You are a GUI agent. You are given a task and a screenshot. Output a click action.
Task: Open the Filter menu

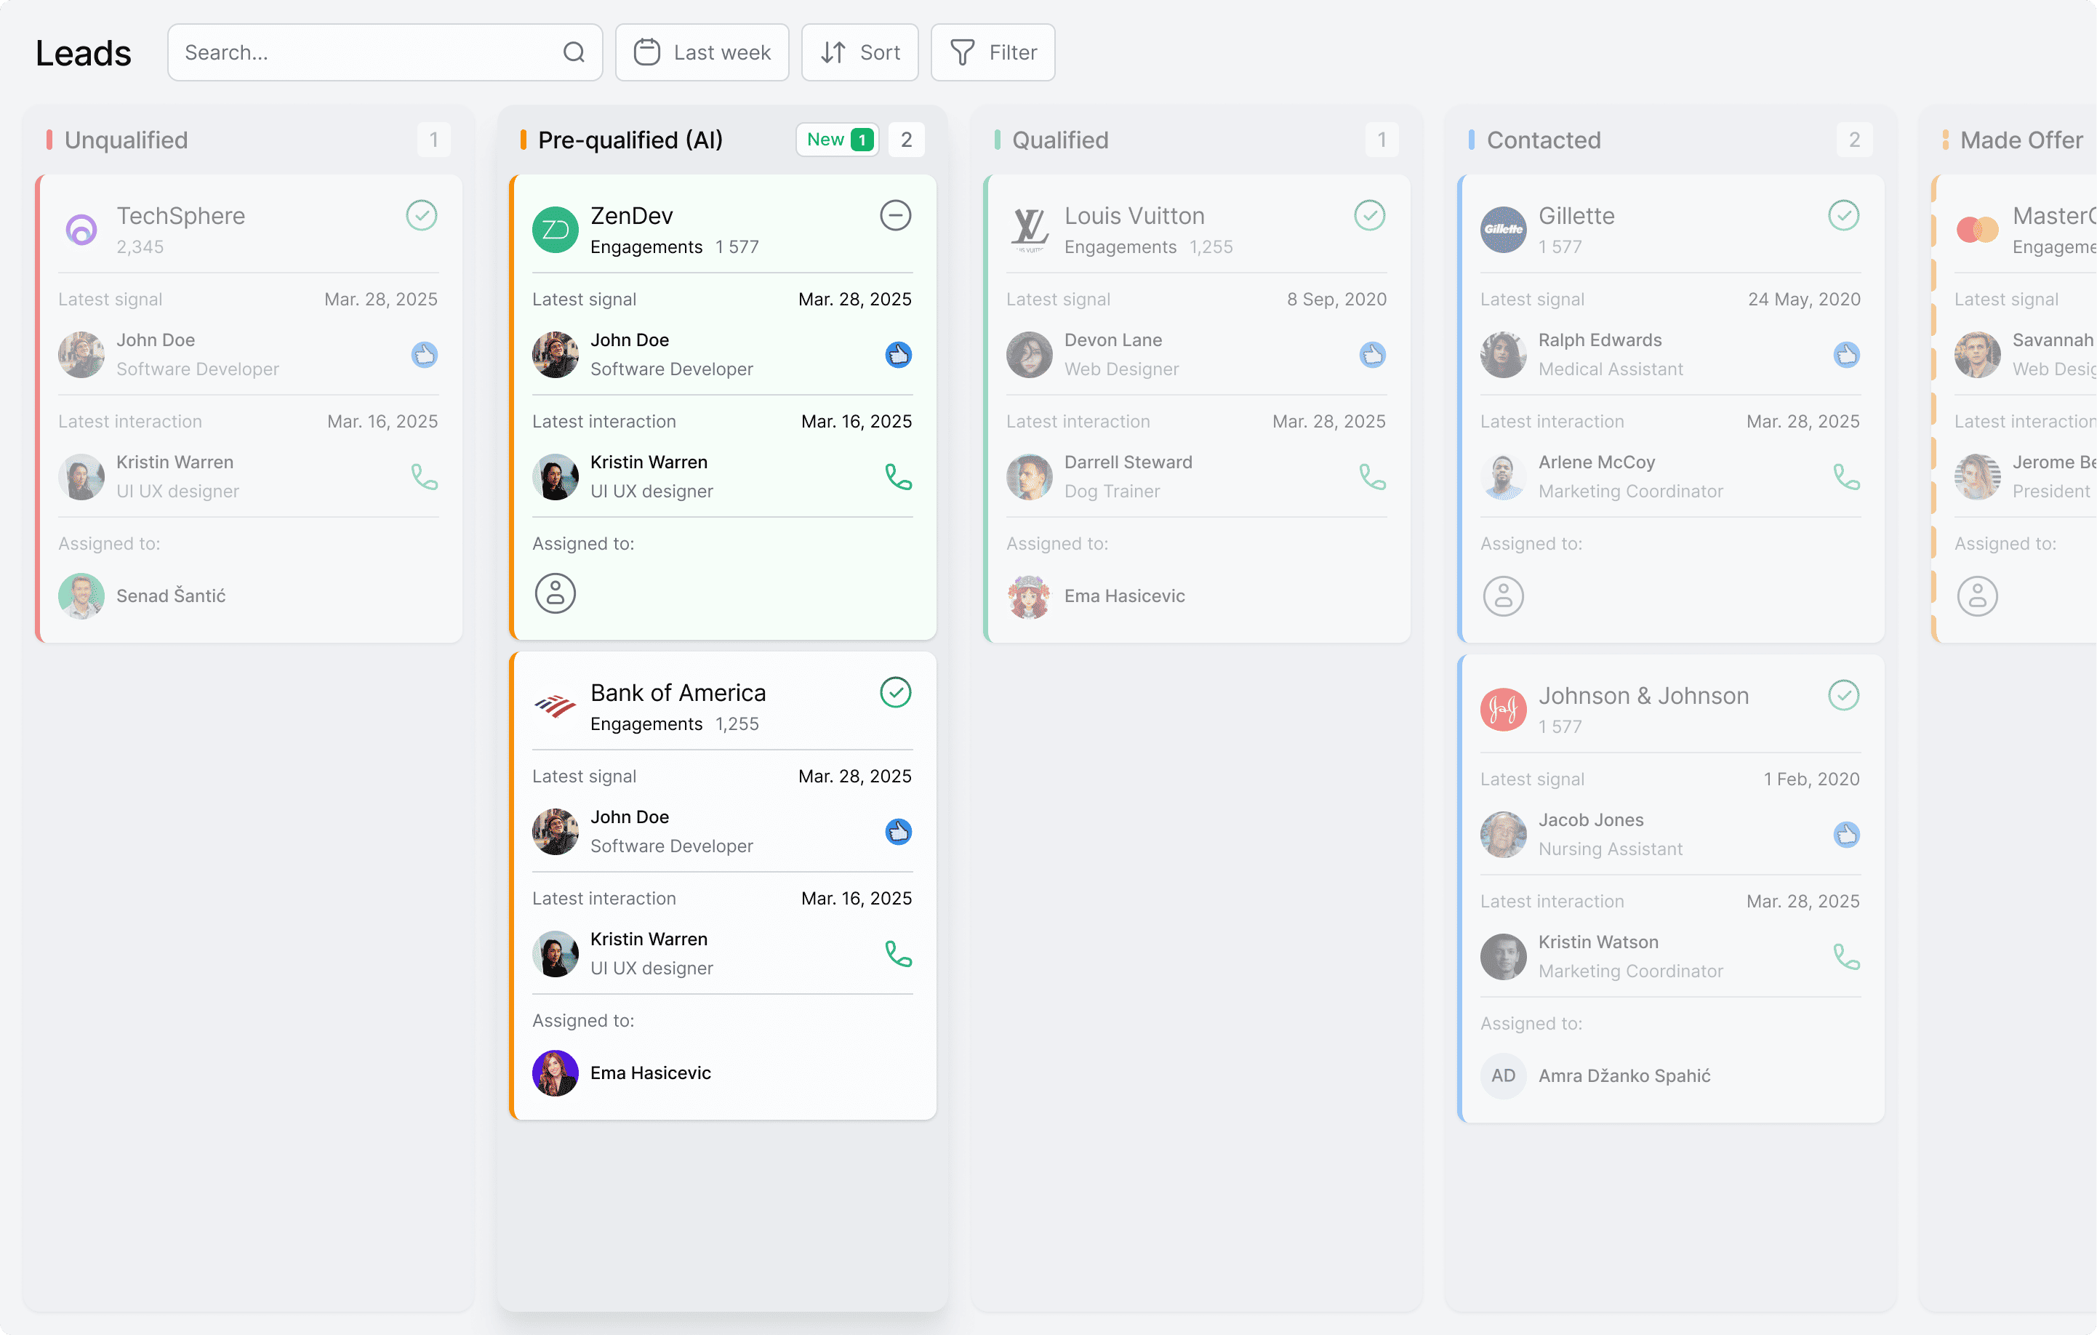[993, 52]
